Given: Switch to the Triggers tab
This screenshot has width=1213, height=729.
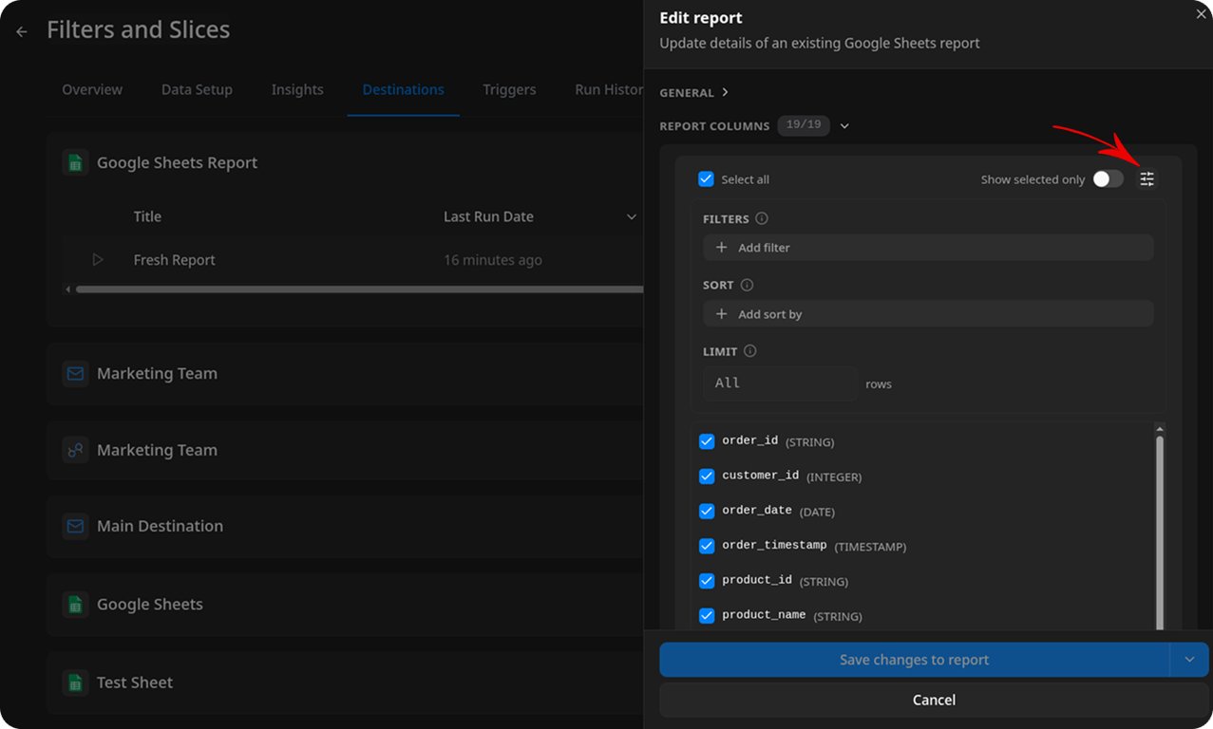Looking at the screenshot, I should pos(509,89).
